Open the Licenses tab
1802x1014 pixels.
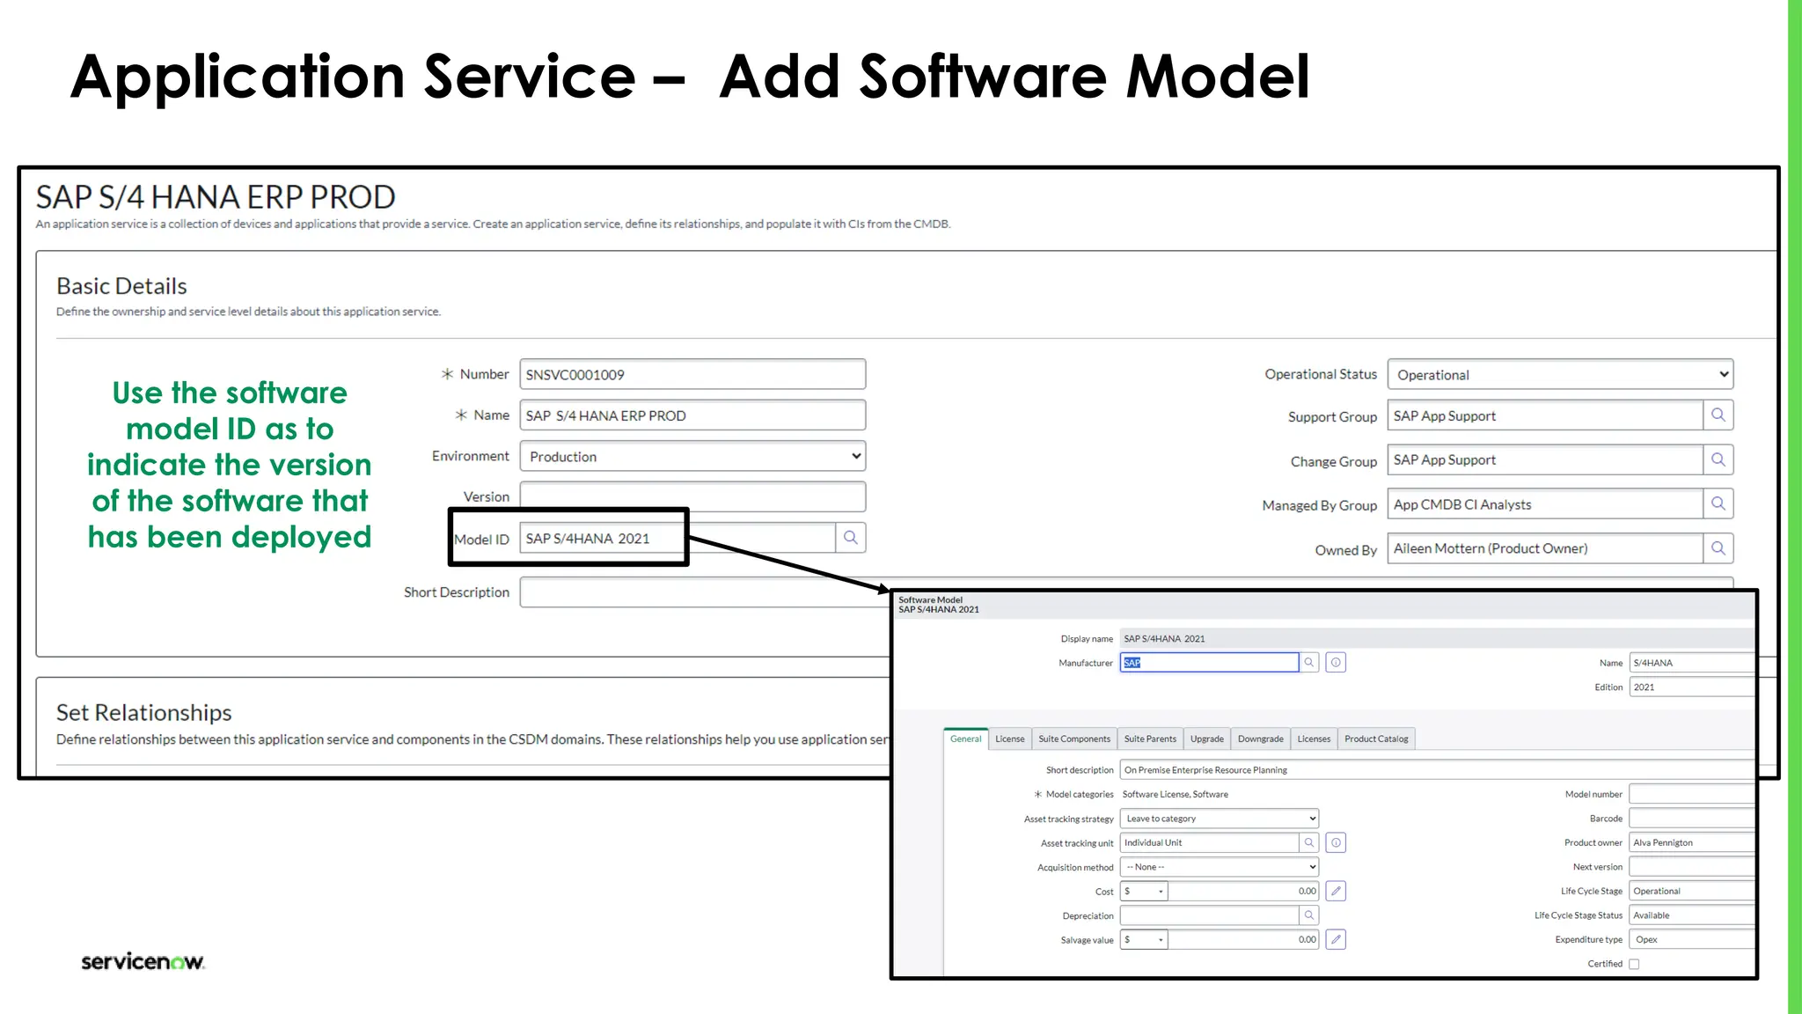[x=1314, y=739]
